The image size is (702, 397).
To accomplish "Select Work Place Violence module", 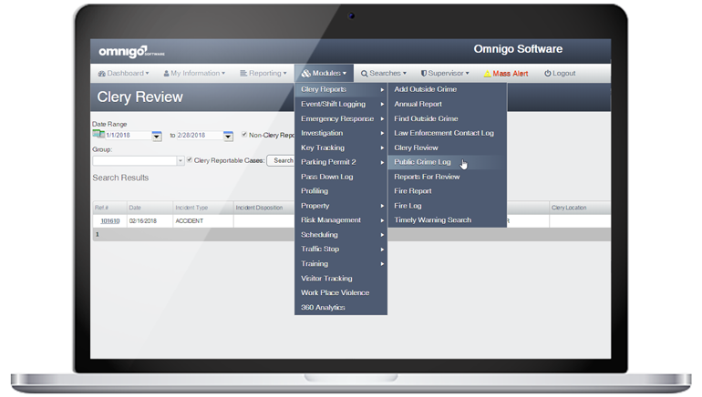I will click(x=341, y=293).
